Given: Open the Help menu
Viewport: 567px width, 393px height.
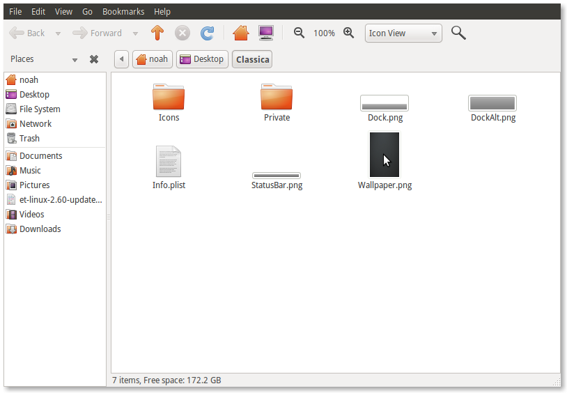Looking at the screenshot, I should pyautogui.click(x=162, y=12).
